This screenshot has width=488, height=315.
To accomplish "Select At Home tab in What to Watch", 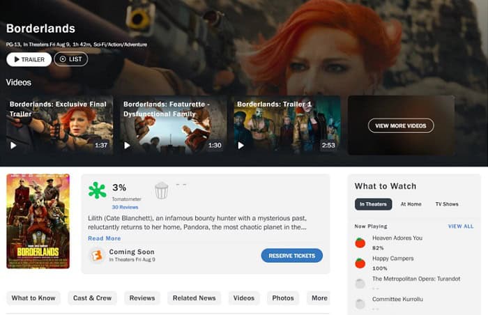I will [x=411, y=204].
